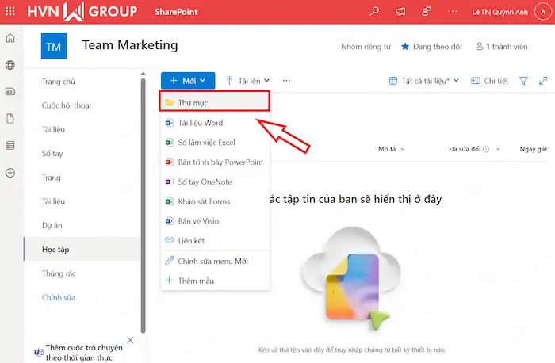Click the left navigation vertical scrollbar
Screen dimensions: 555x363
tap(143, 198)
